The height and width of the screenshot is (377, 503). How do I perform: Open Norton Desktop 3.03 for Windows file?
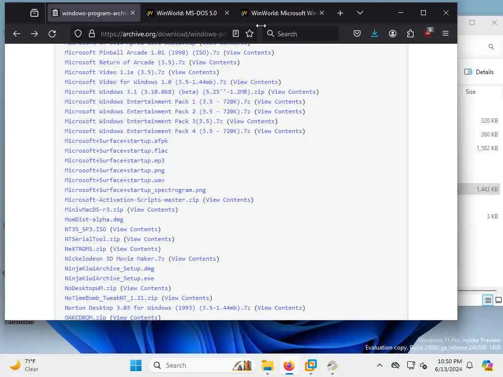(158, 308)
